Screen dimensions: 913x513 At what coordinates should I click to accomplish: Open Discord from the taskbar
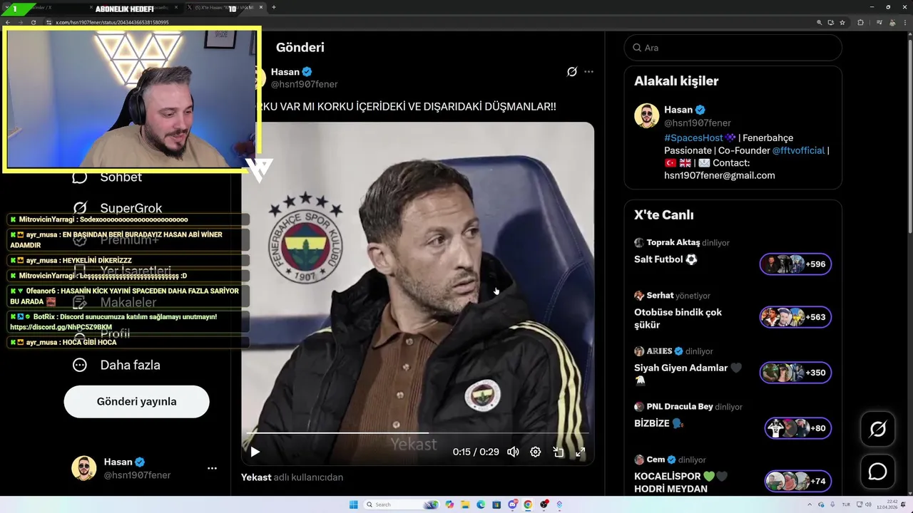512,504
